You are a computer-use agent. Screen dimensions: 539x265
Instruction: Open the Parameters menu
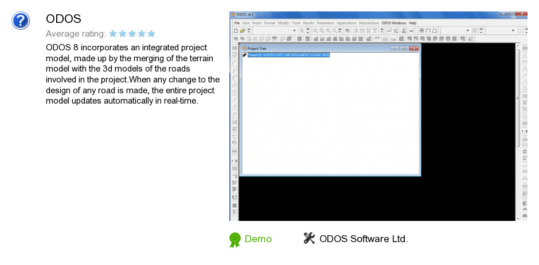tap(326, 23)
